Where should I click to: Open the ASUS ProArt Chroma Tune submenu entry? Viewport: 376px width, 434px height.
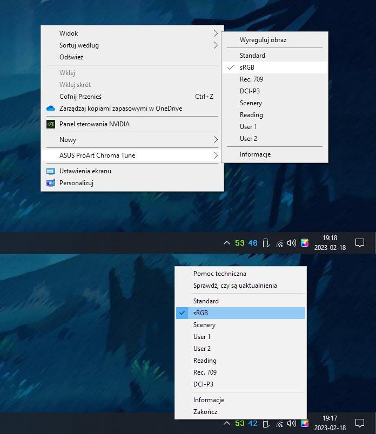[x=132, y=155]
